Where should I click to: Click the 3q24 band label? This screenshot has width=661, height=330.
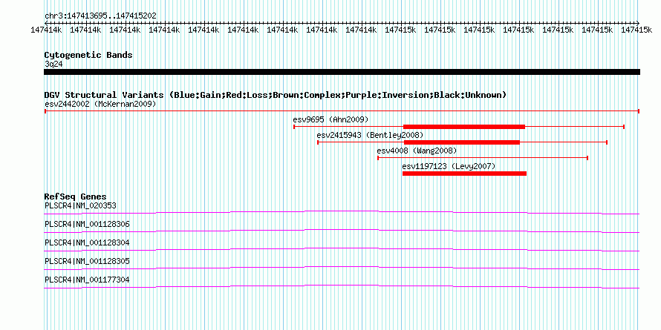pos(53,64)
